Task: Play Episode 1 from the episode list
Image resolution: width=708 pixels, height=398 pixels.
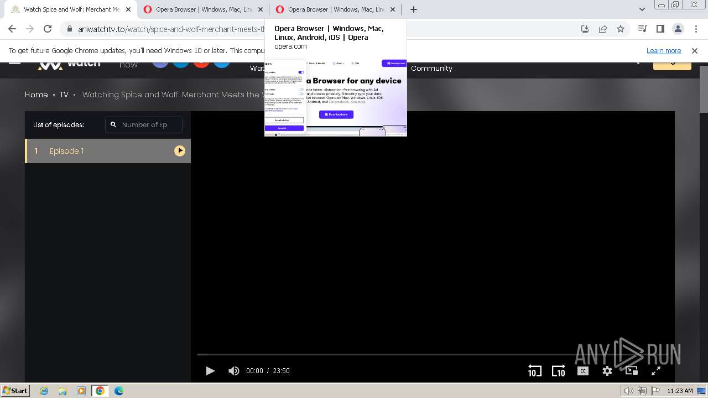Action: click(108, 151)
